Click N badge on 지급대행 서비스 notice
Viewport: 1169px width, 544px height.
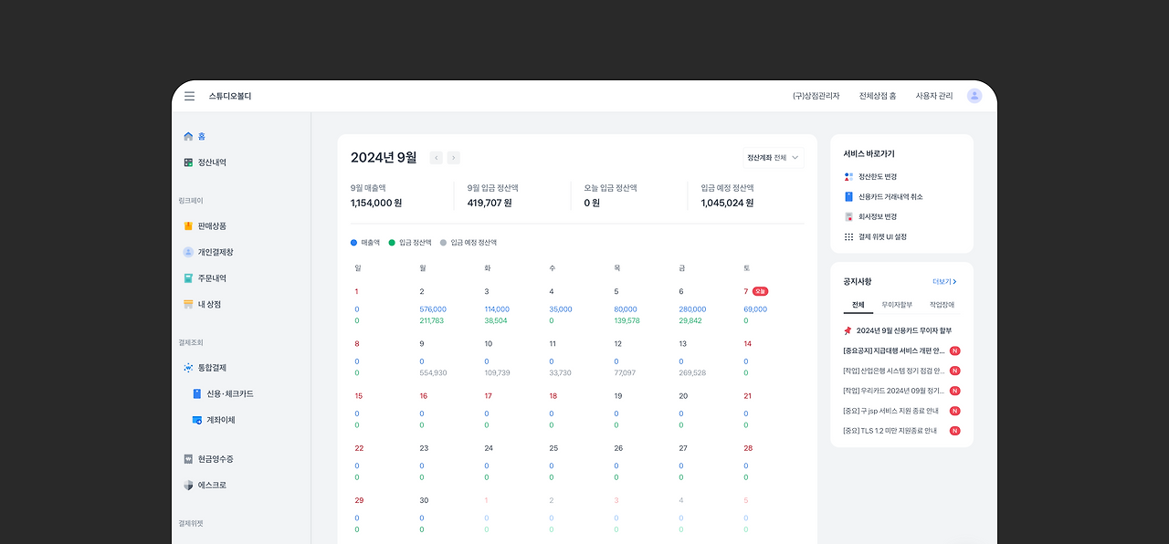955,350
